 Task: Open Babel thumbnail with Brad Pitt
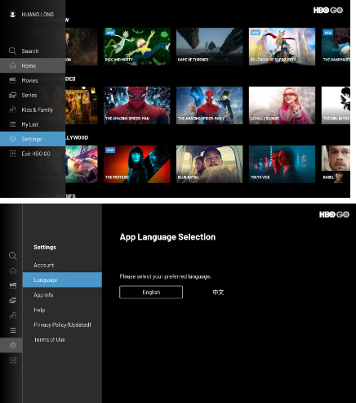336,164
